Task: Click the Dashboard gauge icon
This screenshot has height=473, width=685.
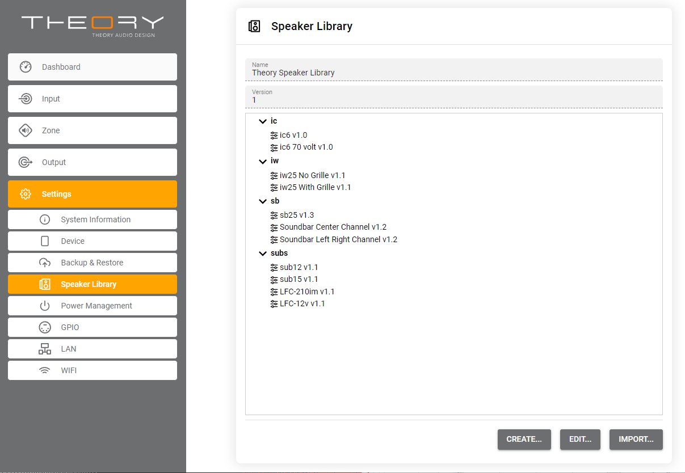Action: point(26,67)
